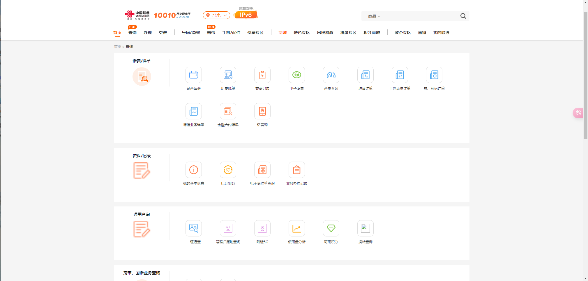Viewport: 588px width, 281px height.
Task: Open the 交费记录 icon
Action: [262, 75]
